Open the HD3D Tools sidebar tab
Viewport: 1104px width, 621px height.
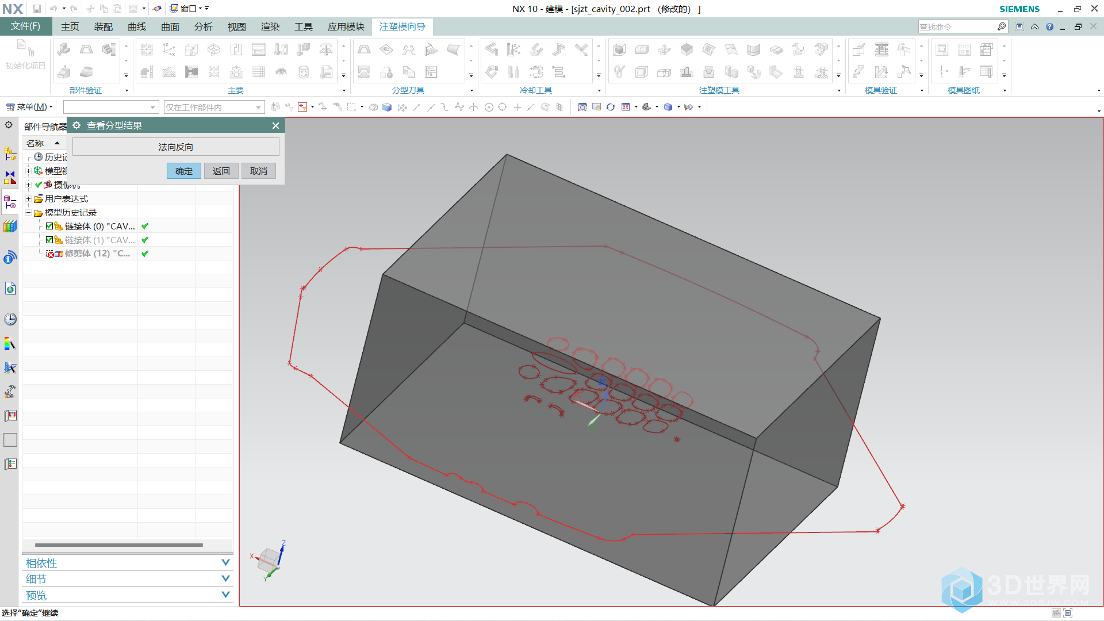pos(10,258)
